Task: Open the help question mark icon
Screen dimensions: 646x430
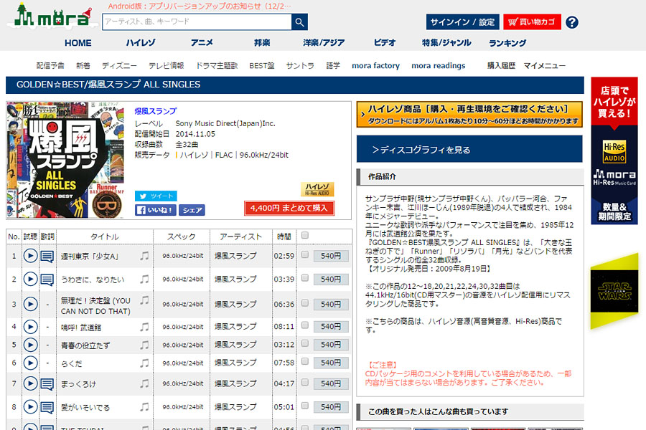Action: pos(572,22)
